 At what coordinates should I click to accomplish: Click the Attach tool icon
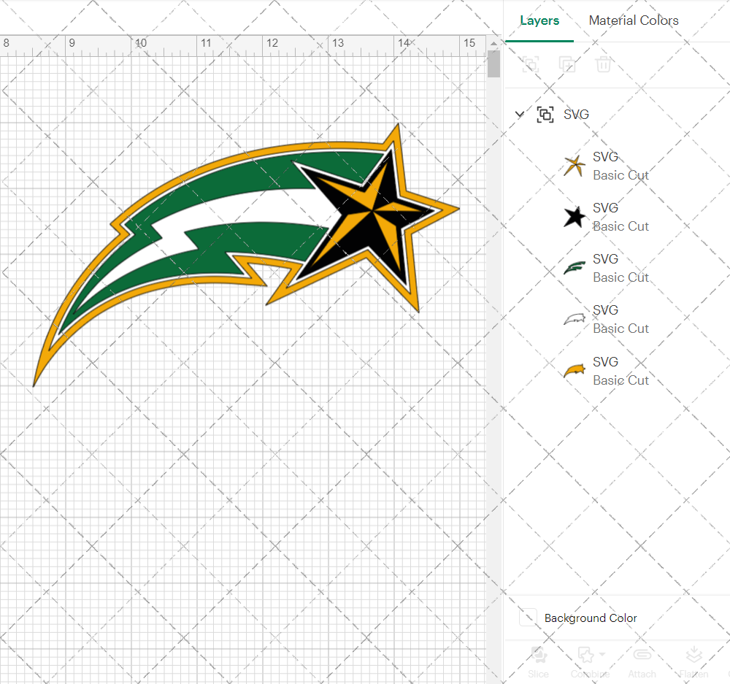click(x=642, y=654)
